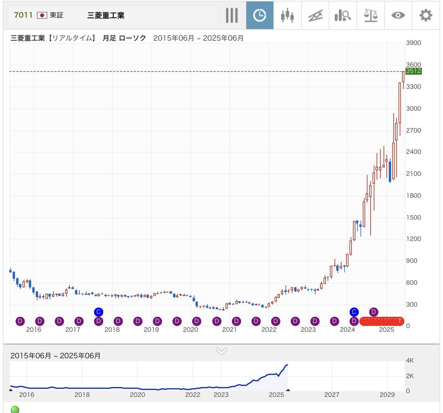Open the balance scales comparison icon
This screenshot has height=413, width=443.
click(370, 15)
